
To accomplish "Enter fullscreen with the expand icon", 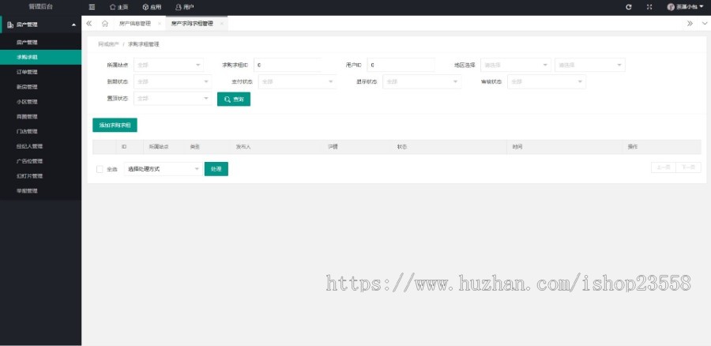I will coord(649,7).
